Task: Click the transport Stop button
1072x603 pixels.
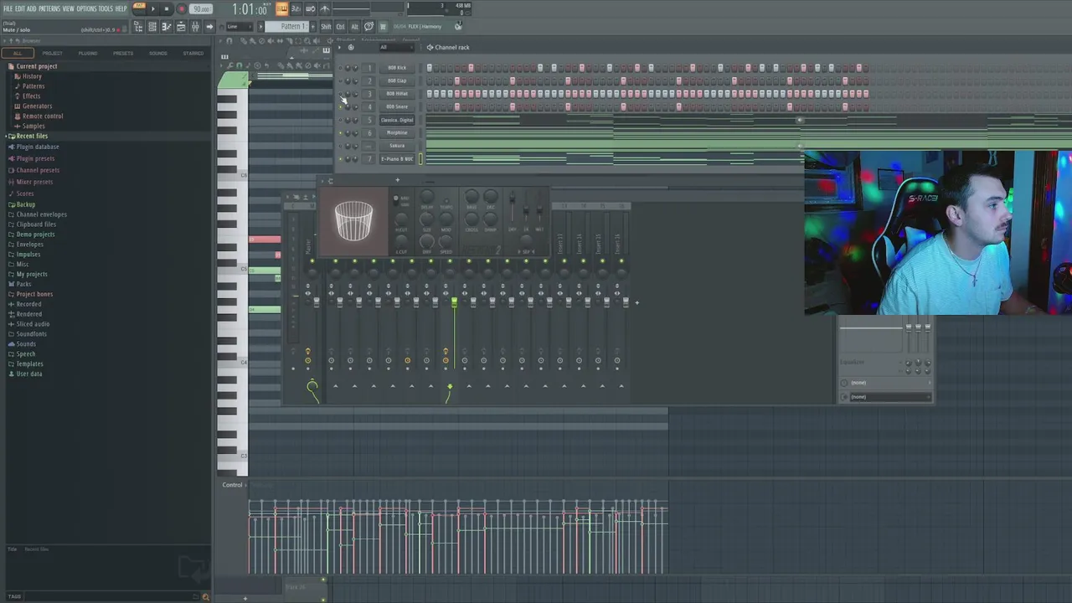Action: coord(167,9)
